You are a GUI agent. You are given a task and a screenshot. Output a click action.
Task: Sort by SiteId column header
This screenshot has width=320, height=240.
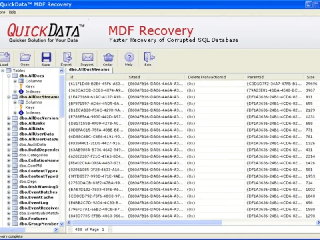pyautogui.click(x=155, y=77)
